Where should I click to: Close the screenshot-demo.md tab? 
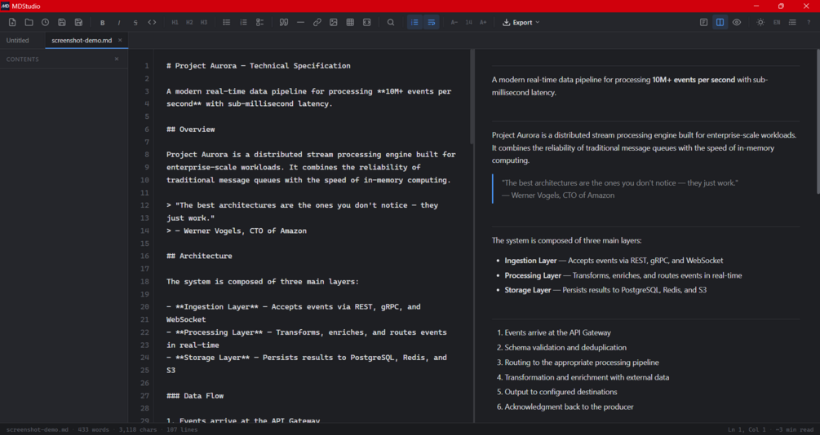point(120,40)
